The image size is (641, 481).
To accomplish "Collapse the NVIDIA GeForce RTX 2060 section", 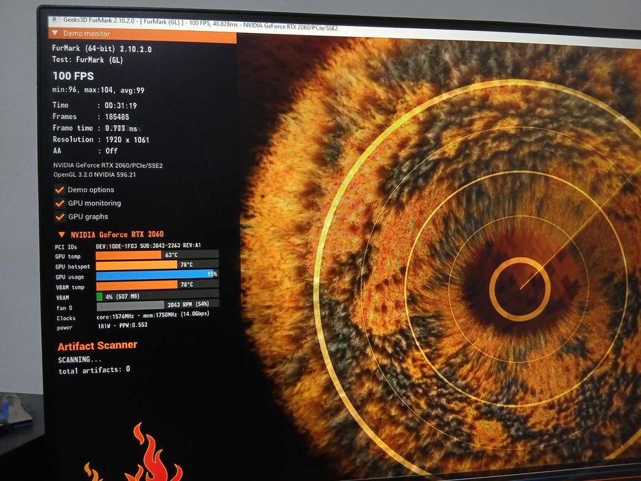I will pos(62,235).
